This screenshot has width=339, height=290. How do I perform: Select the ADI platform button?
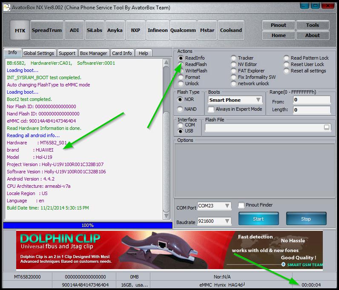click(x=74, y=30)
